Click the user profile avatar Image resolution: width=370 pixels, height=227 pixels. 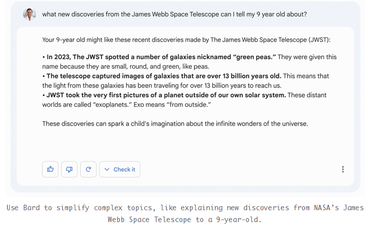pos(29,14)
